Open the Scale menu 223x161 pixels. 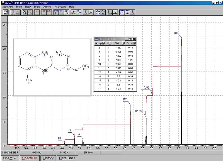(37, 7)
